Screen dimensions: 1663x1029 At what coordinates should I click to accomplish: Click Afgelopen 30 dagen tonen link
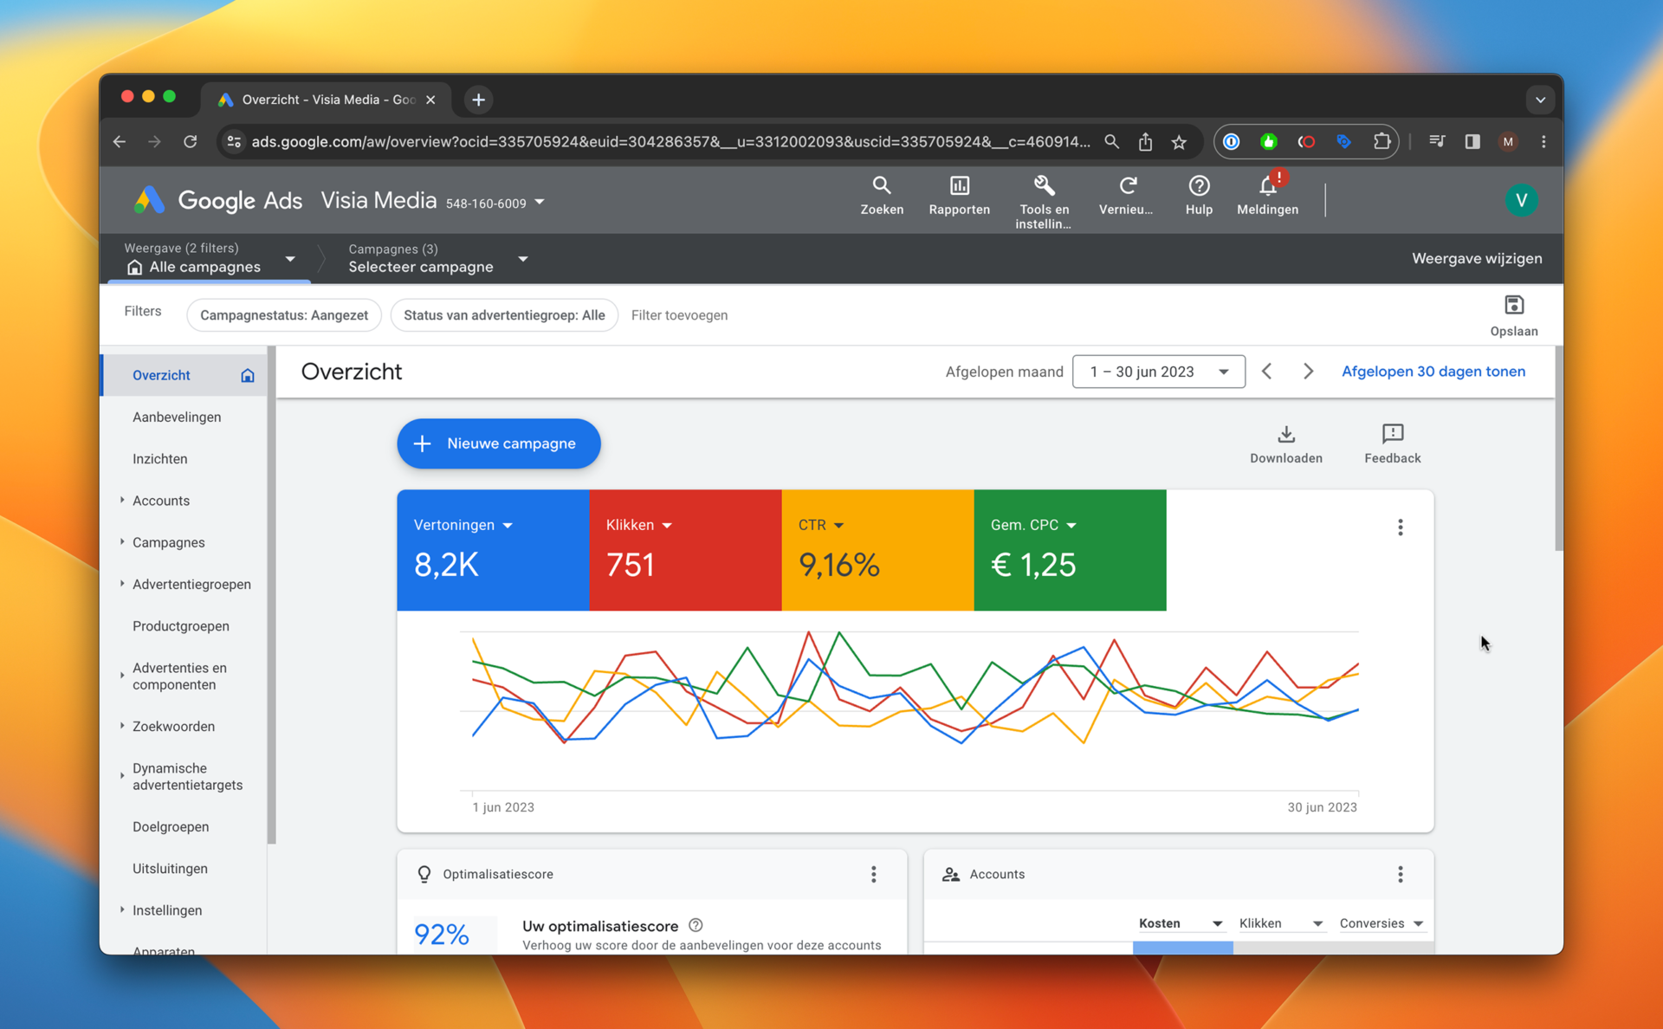[1433, 371]
